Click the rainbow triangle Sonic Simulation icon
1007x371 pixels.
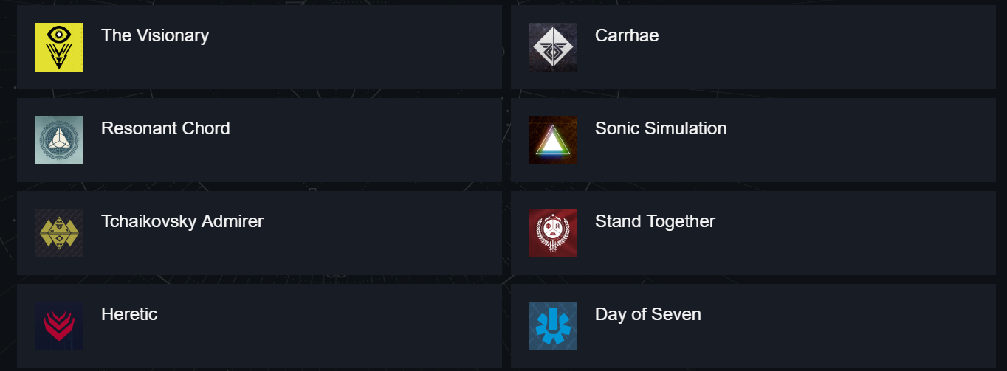pyautogui.click(x=553, y=140)
